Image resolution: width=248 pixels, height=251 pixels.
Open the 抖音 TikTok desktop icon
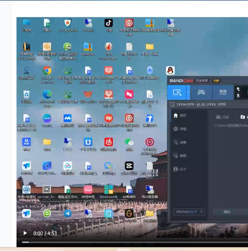[x=109, y=26]
